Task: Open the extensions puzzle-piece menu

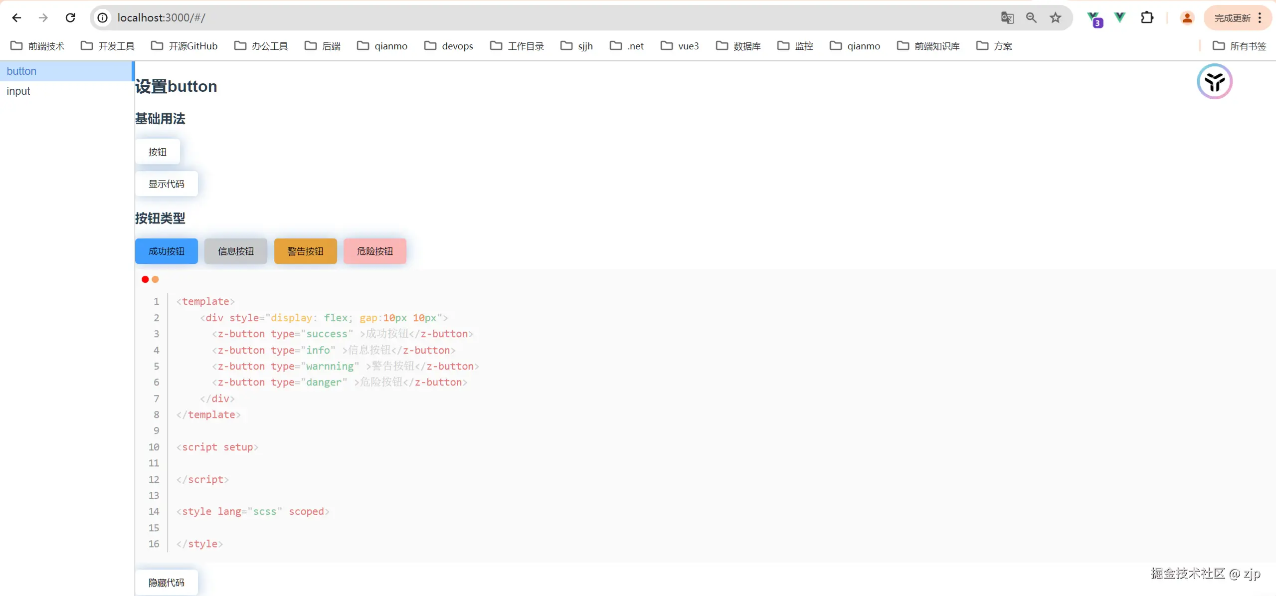Action: [x=1147, y=18]
